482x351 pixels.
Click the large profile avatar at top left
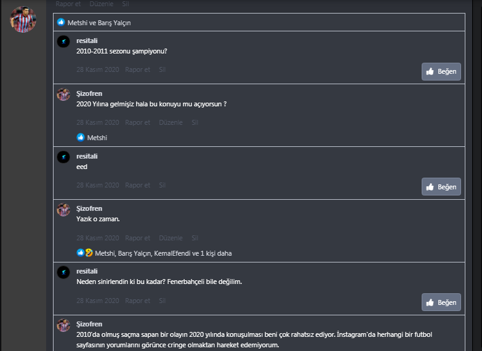pos(23,20)
